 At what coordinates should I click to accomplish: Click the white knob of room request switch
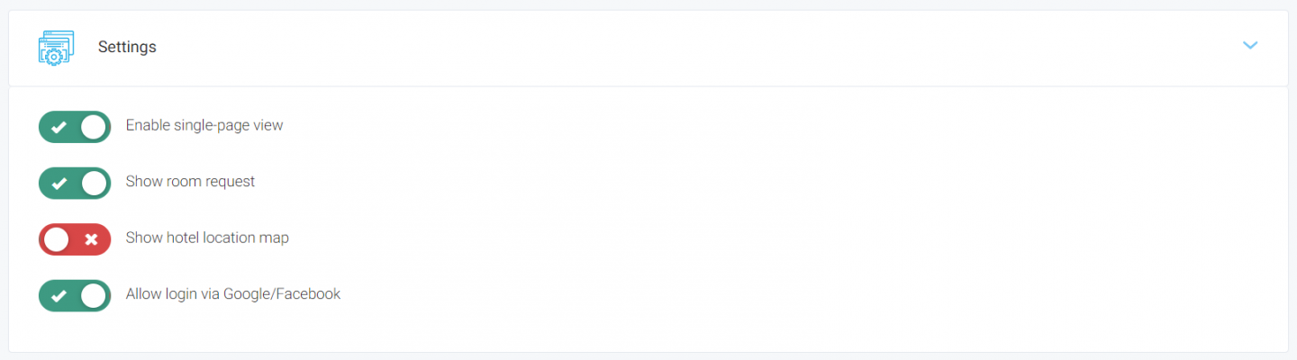click(93, 183)
